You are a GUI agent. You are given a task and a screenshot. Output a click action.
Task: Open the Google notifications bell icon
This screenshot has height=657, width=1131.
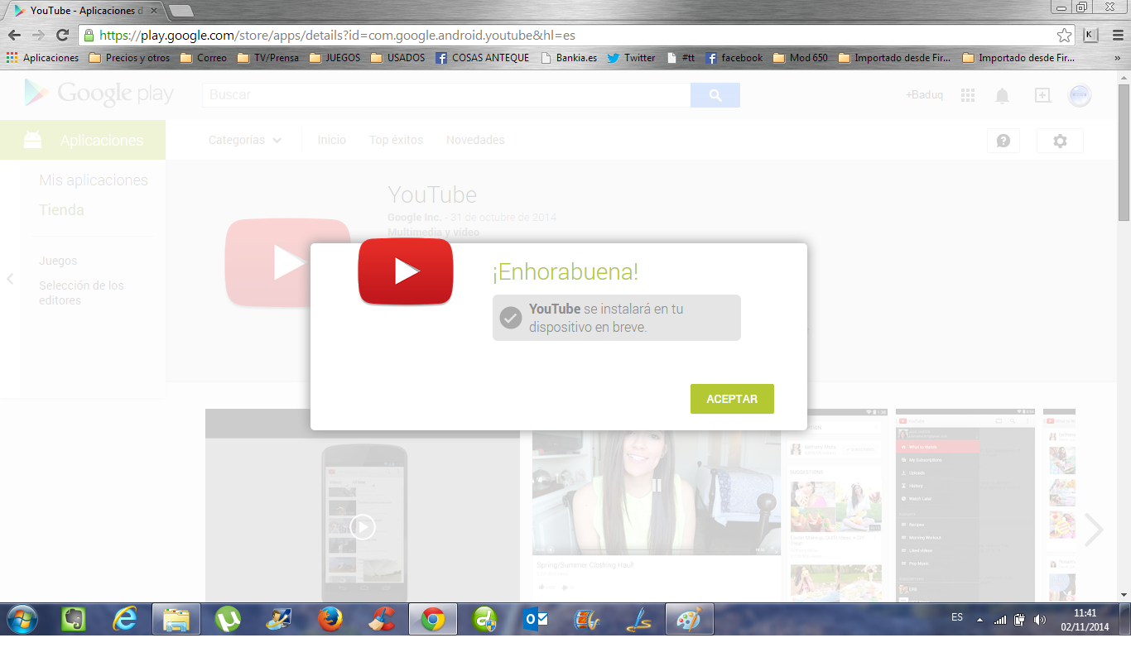(1002, 96)
